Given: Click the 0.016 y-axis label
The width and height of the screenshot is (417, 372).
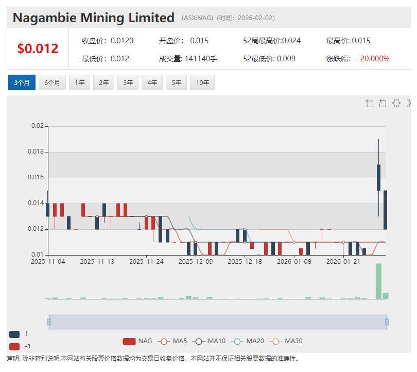Looking at the screenshot, I should pos(36,177).
